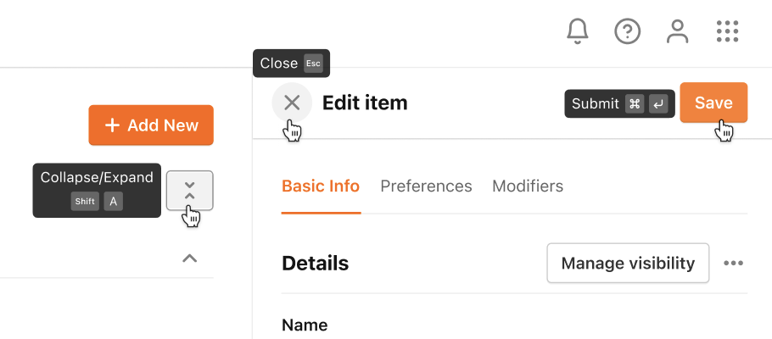772x339 pixels.
Task: Collapse the section using the up chevron
Action: [x=189, y=258]
